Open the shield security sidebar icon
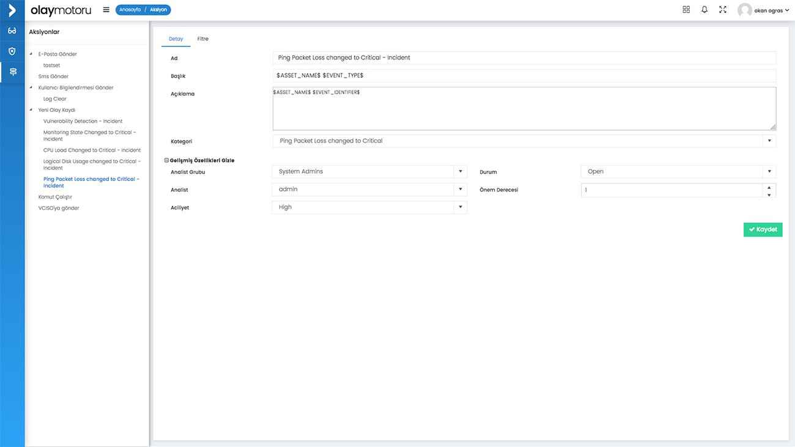Image resolution: width=795 pixels, height=447 pixels. (x=12, y=51)
